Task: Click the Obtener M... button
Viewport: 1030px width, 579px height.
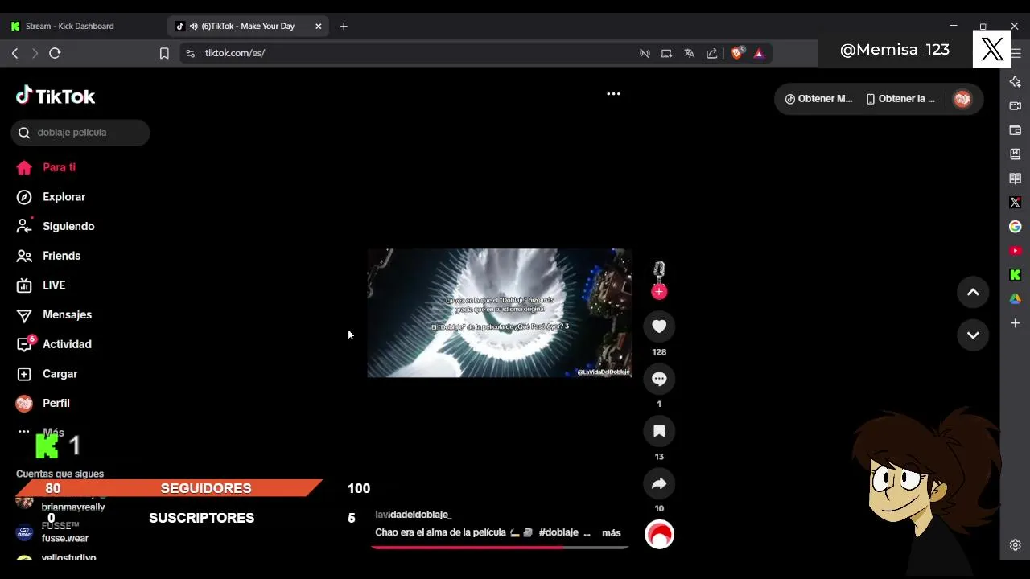Action: (x=818, y=99)
